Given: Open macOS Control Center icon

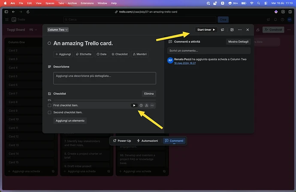Looking at the screenshot, I should tap(266, 3).
